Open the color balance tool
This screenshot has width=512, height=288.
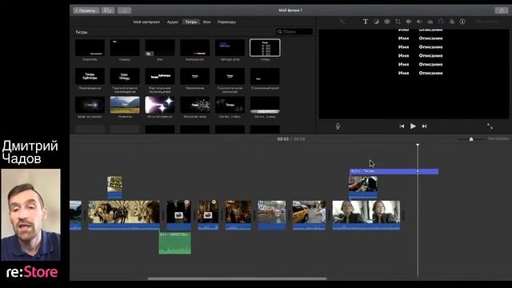pos(376,22)
